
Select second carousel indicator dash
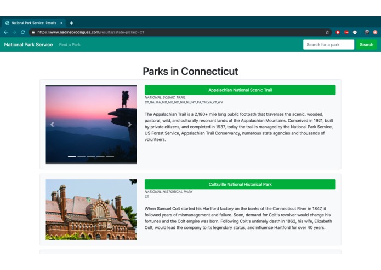(81, 157)
